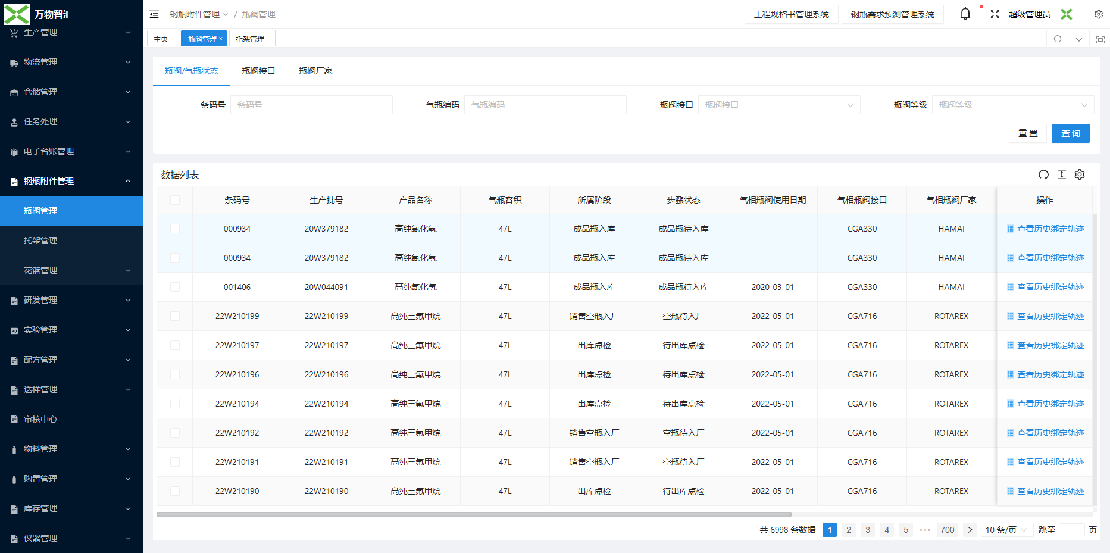Check the row for barcode 001406

click(175, 287)
